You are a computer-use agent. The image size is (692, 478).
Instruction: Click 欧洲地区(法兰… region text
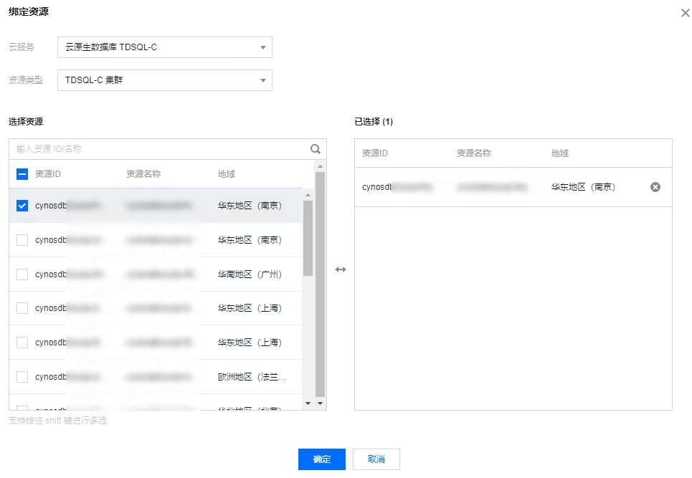pyautogui.click(x=252, y=376)
